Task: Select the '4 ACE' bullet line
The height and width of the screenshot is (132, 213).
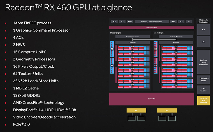Action: point(18,37)
